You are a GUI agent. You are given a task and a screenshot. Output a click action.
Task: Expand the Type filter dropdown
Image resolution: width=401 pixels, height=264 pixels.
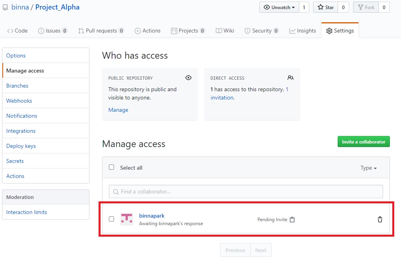pos(369,168)
